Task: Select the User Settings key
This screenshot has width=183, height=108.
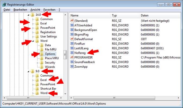Action: pyautogui.click(x=49, y=36)
